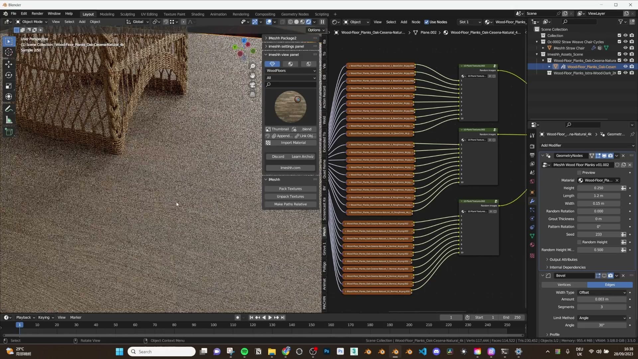Select the Rotate tool in viewport toolbar

point(9,75)
